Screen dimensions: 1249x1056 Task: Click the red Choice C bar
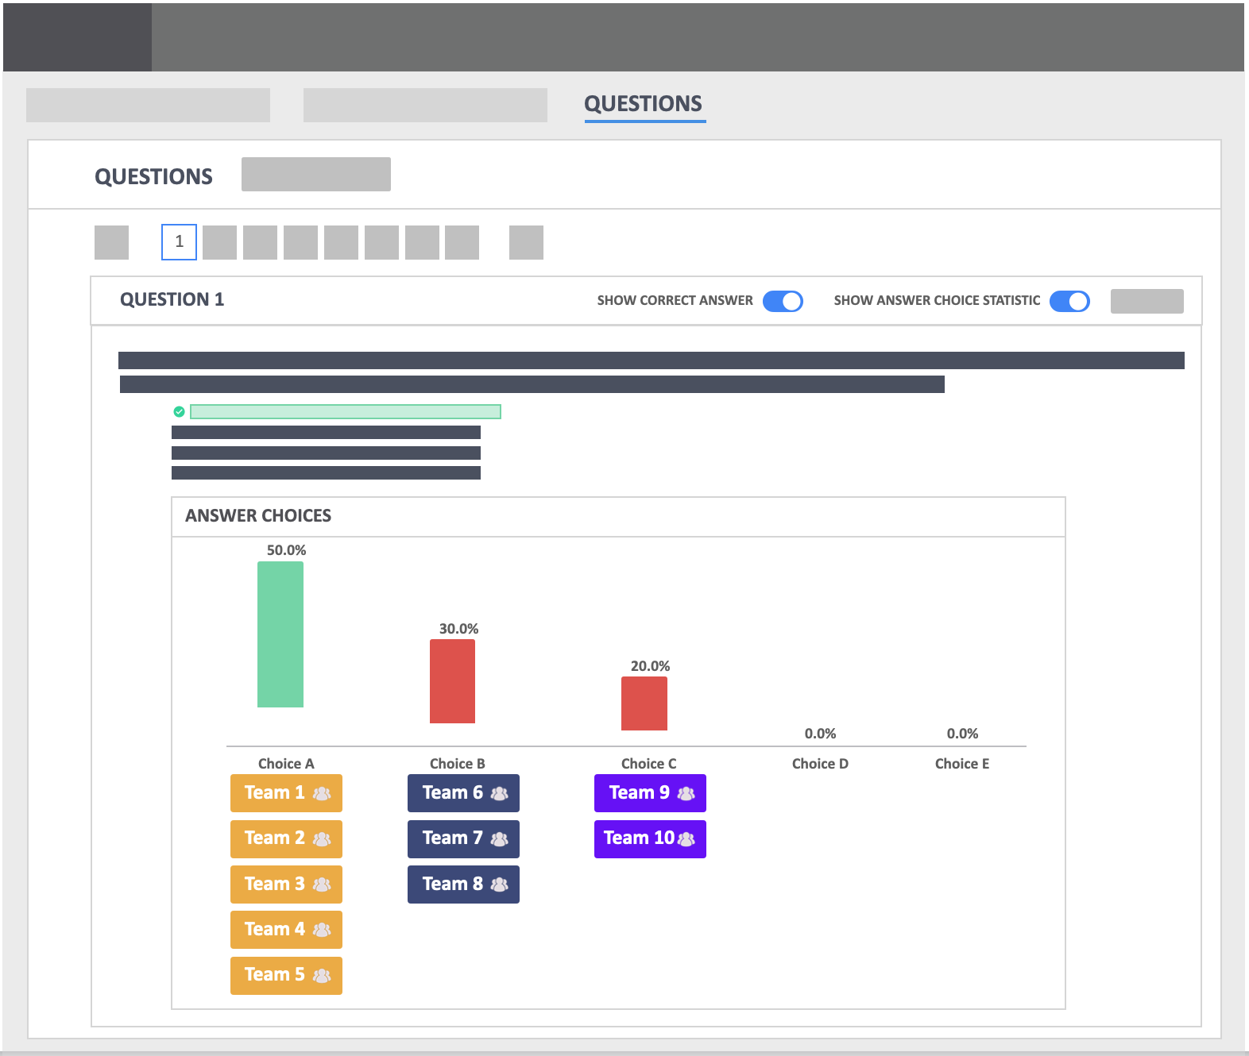pyautogui.click(x=644, y=703)
